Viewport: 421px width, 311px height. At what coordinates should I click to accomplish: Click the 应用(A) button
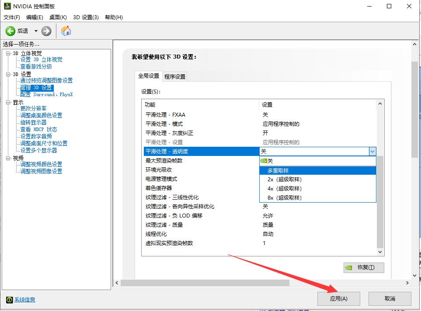[338, 299]
